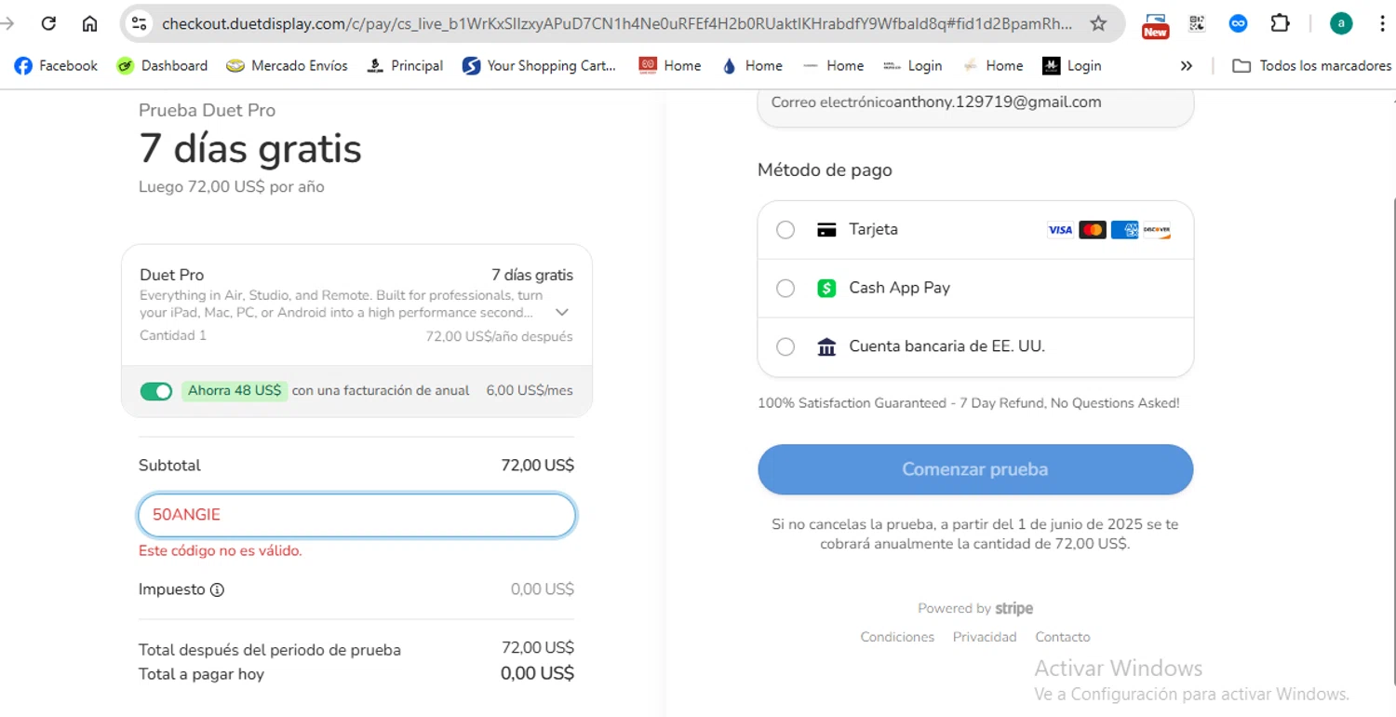Select the Cash App Pay radio button
The image size is (1396, 717).
(785, 289)
